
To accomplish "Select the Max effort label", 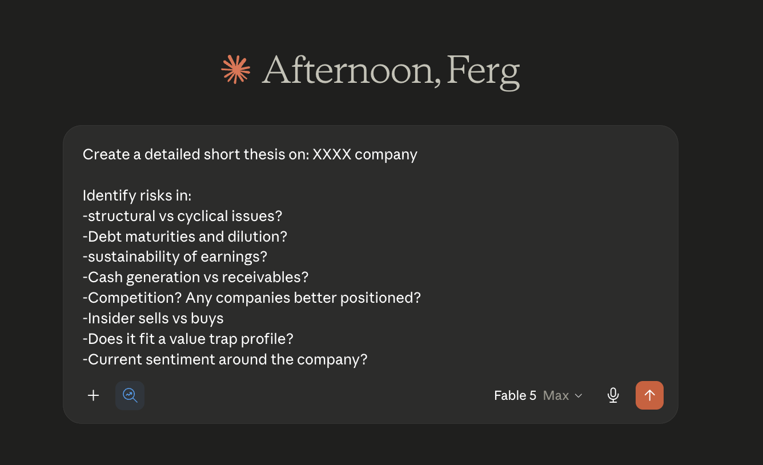I will pyautogui.click(x=556, y=395).
